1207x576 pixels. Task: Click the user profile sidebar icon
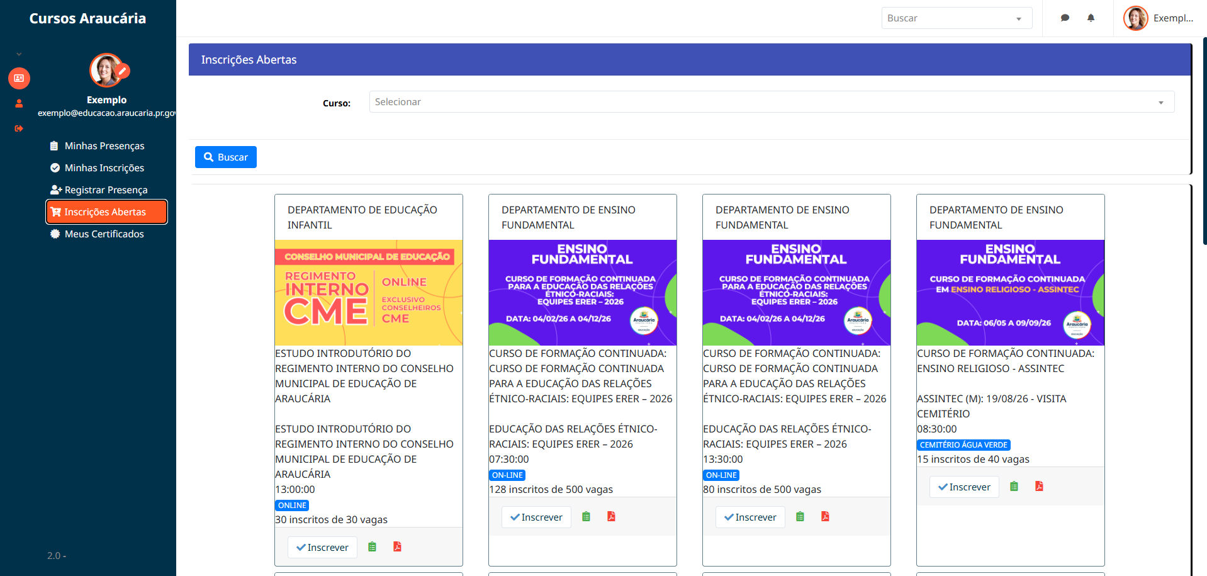19,103
